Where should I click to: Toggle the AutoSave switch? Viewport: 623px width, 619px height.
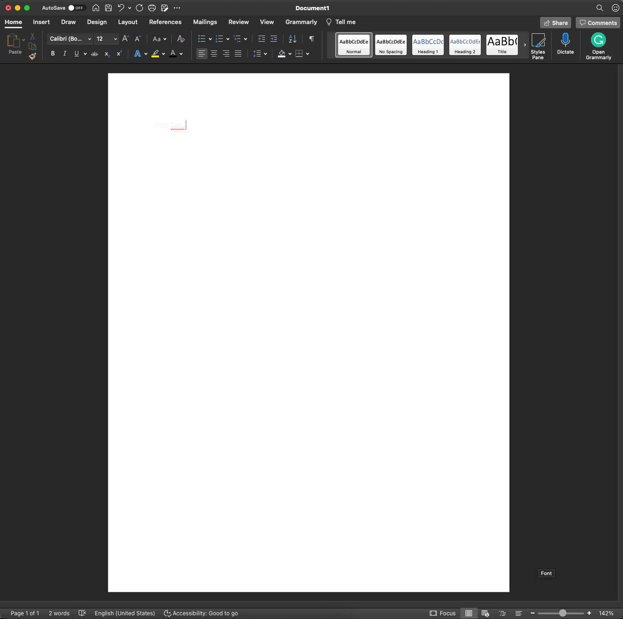point(77,8)
